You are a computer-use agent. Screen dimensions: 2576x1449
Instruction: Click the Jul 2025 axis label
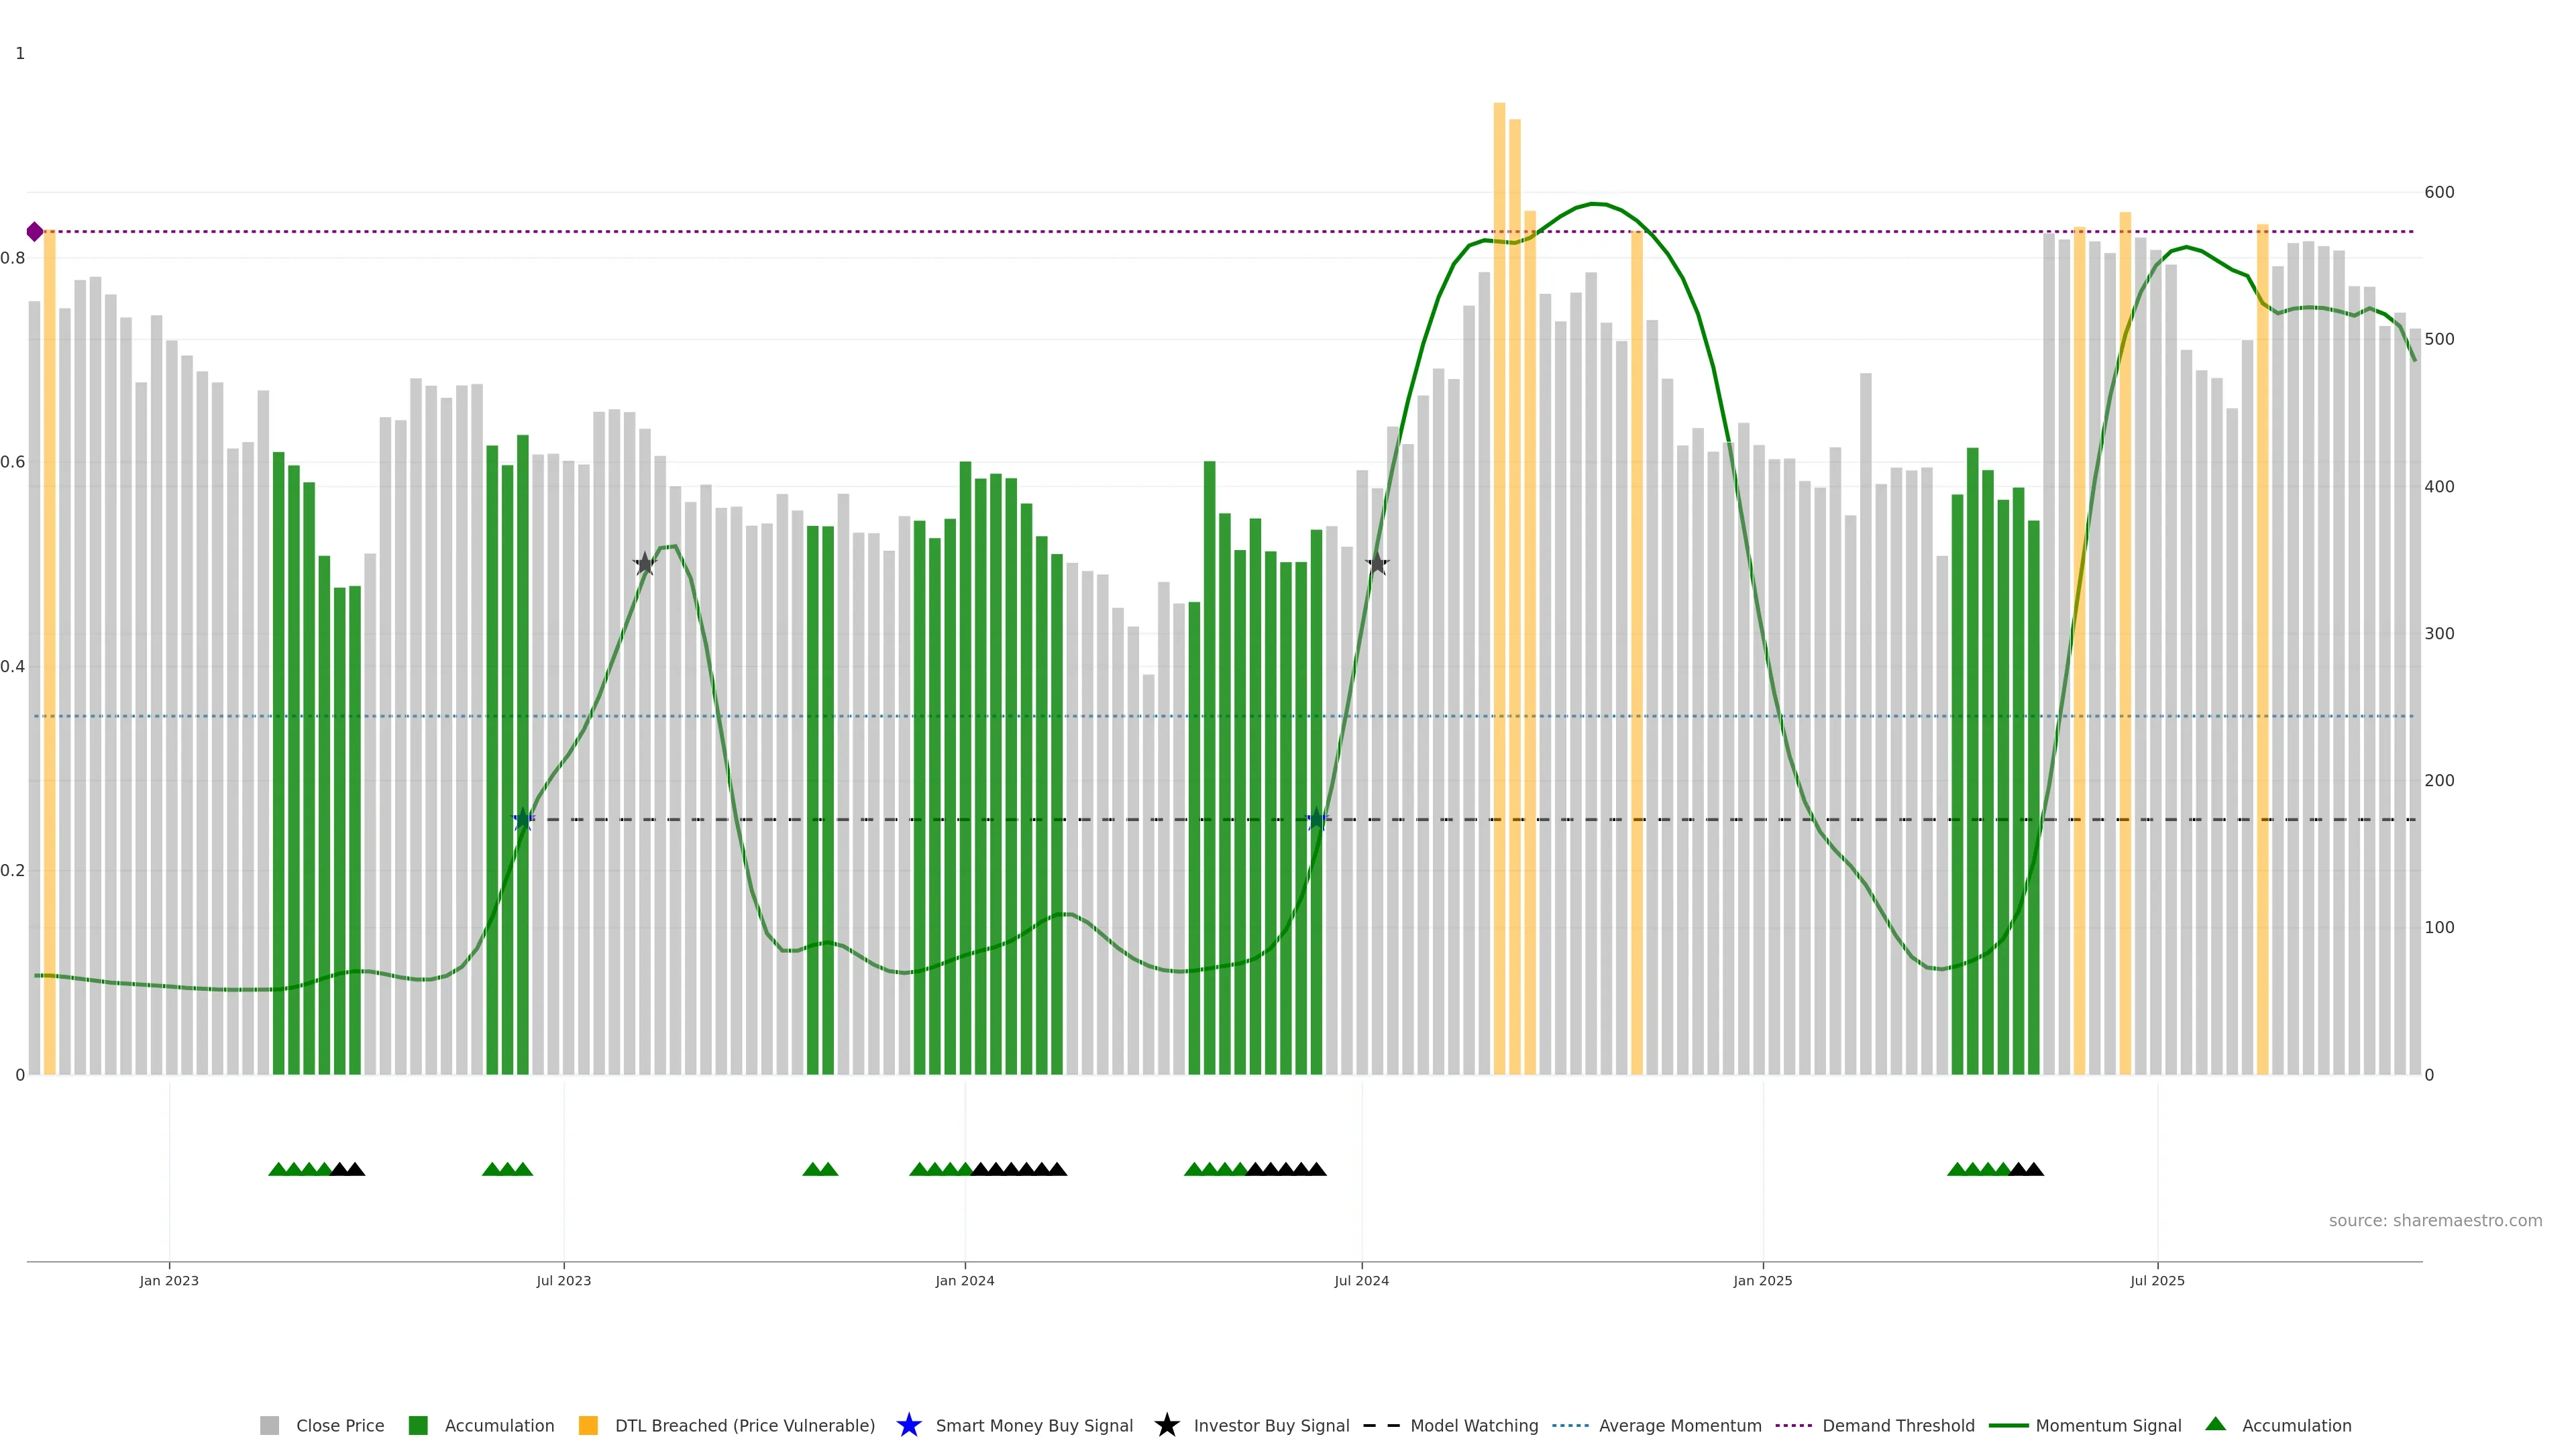tap(2157, 1280)
